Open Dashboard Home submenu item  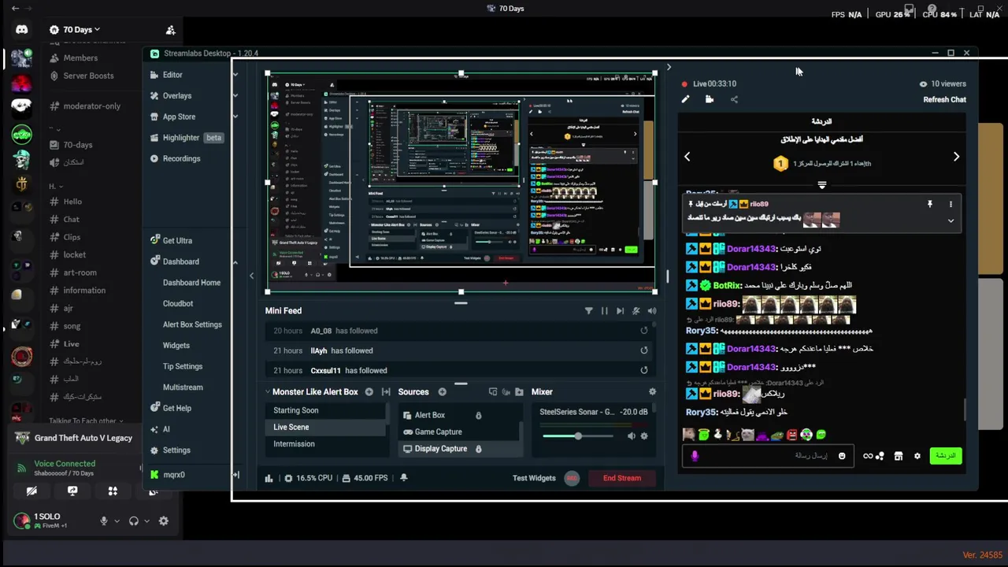click(191, 283)
